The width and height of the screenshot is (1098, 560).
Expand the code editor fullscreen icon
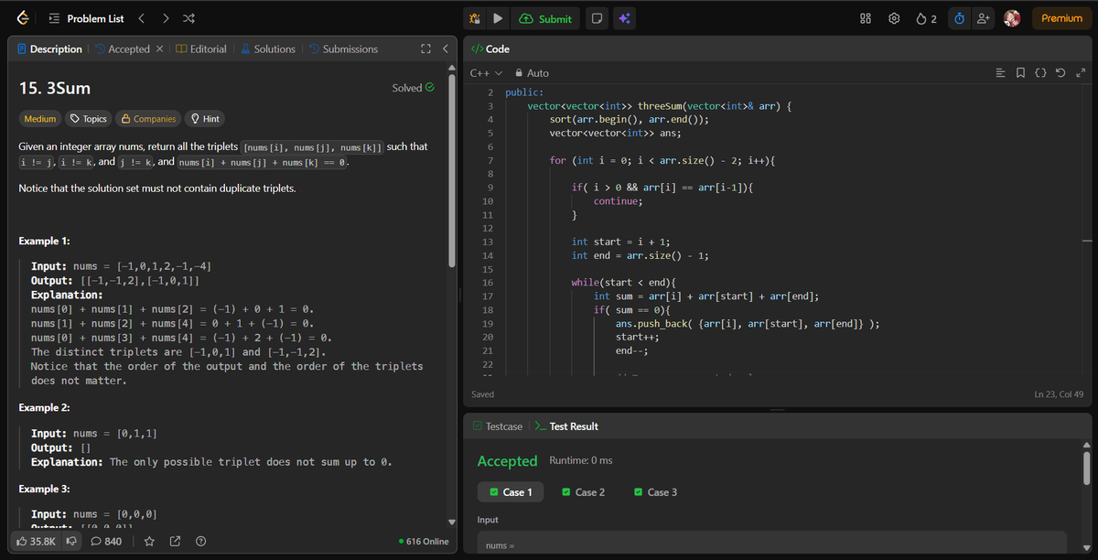pos(1081,72)
